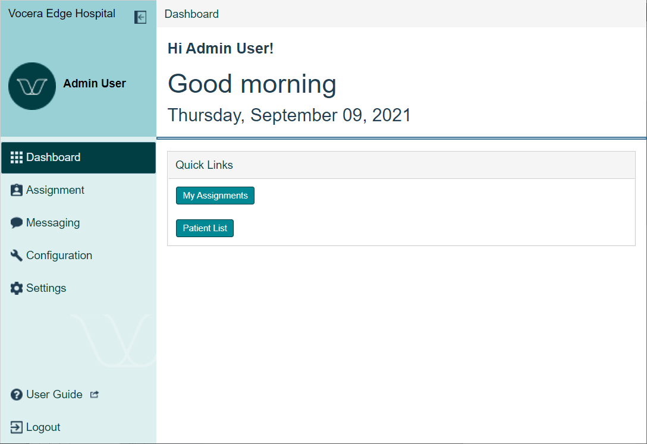The width and height of the screenshot is (647, 444).
Task: Click the Admin User name in sidebar
Action: pos(95,84)
